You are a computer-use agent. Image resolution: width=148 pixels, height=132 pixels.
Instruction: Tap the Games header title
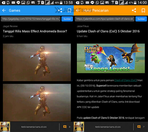click(x=15, y=10)
